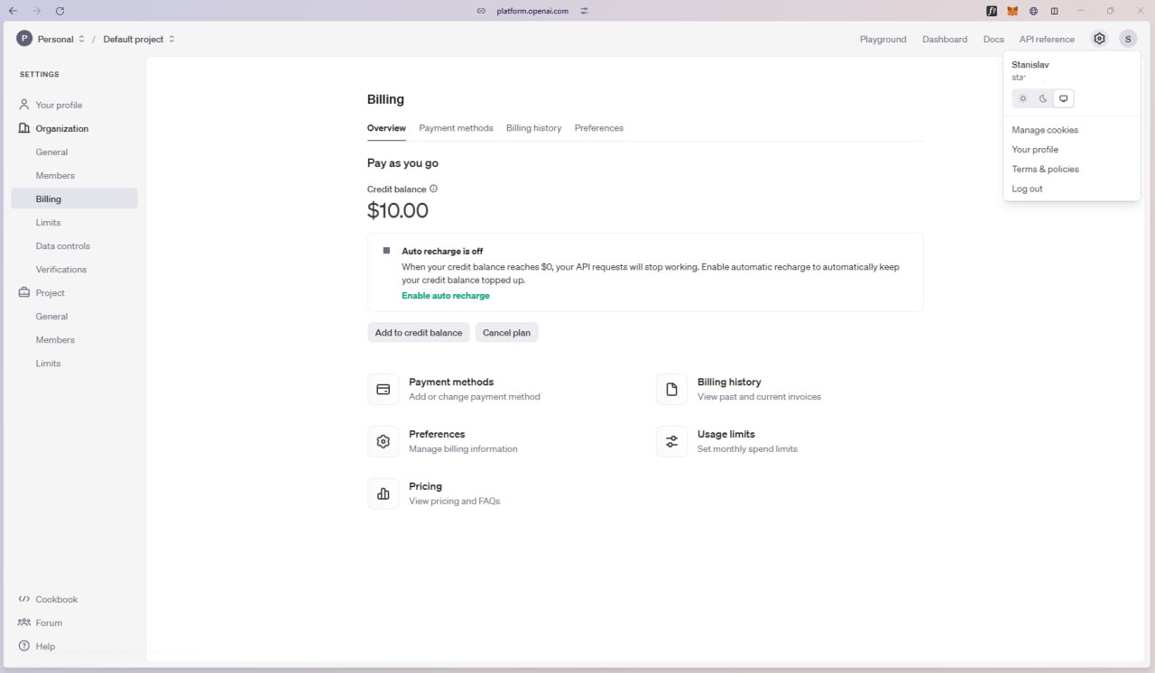Select Log out from account menu
Viewport: 1155px width, 673px height.
click(1027, 189)
